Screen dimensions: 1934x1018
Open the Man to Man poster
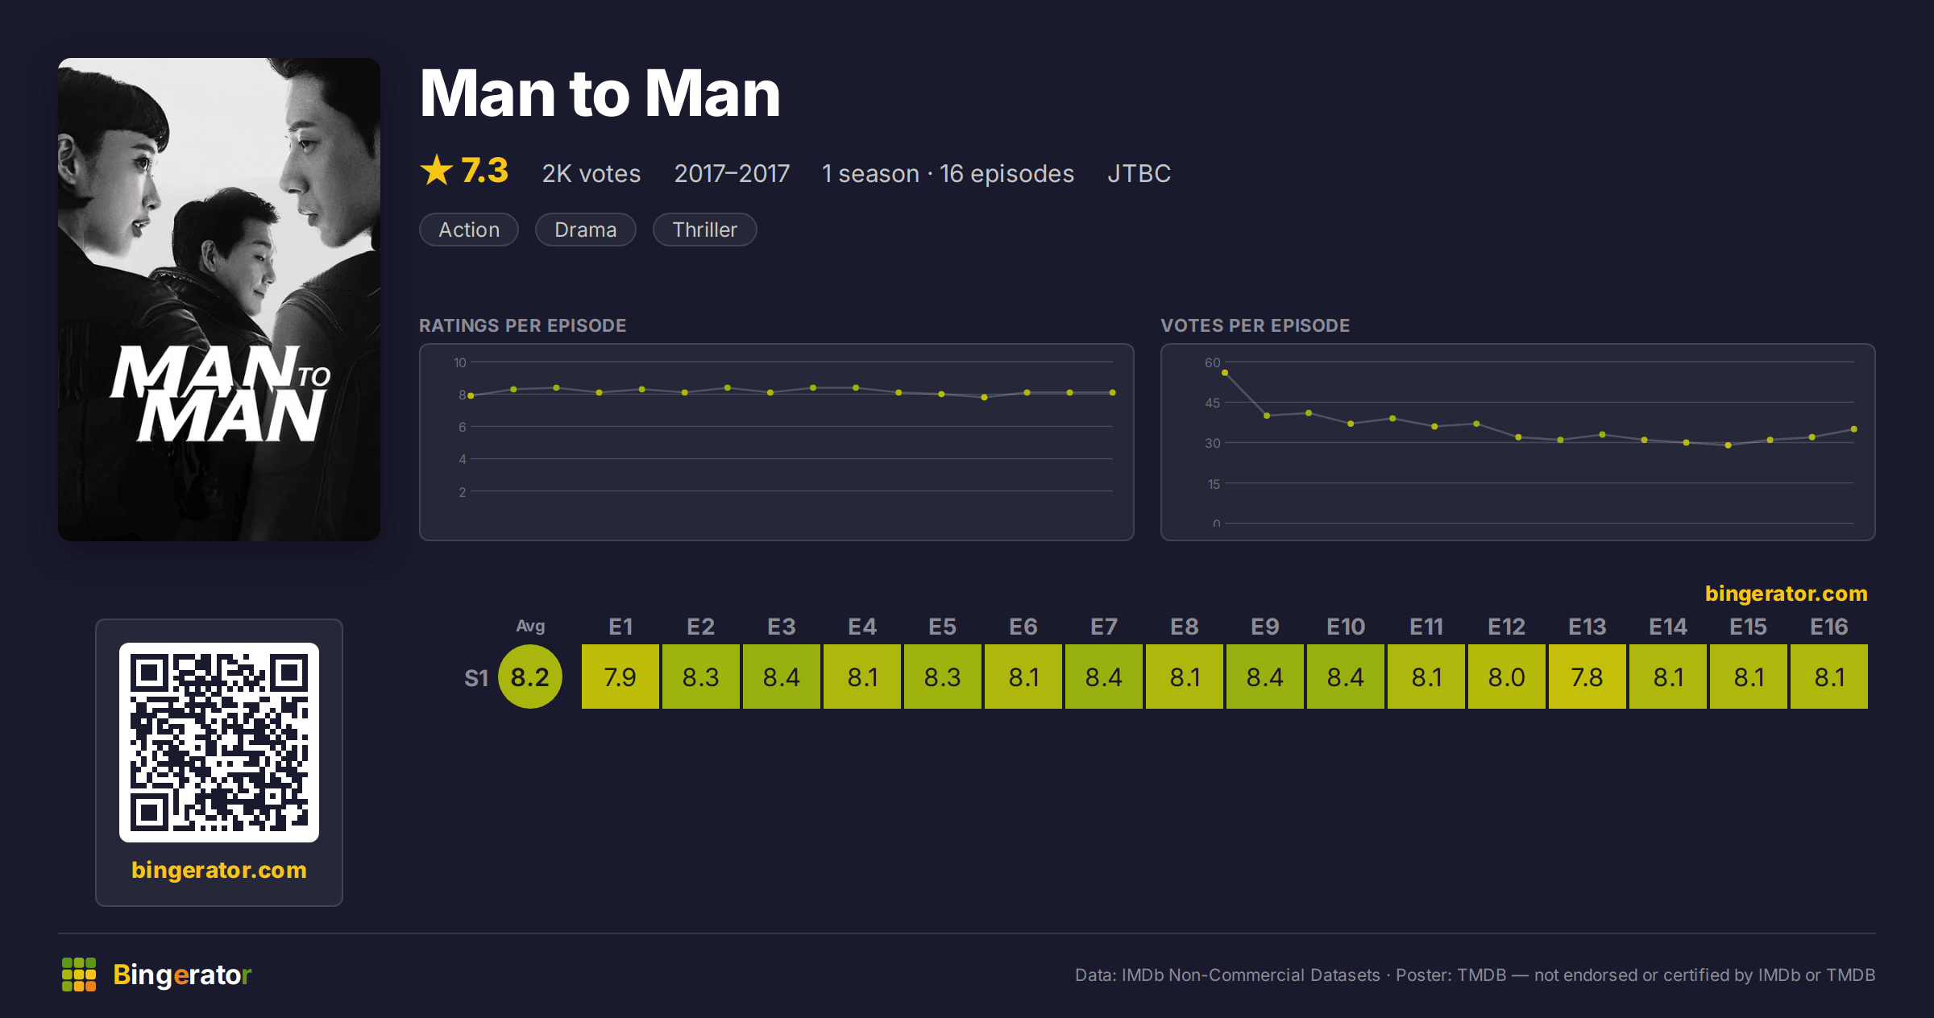click(x=219, y=300)
